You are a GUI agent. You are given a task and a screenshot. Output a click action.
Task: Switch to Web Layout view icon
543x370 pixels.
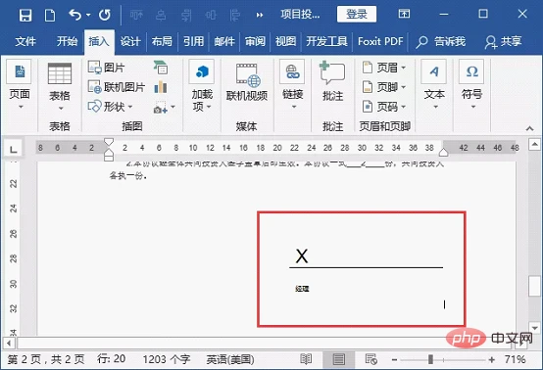371,359
